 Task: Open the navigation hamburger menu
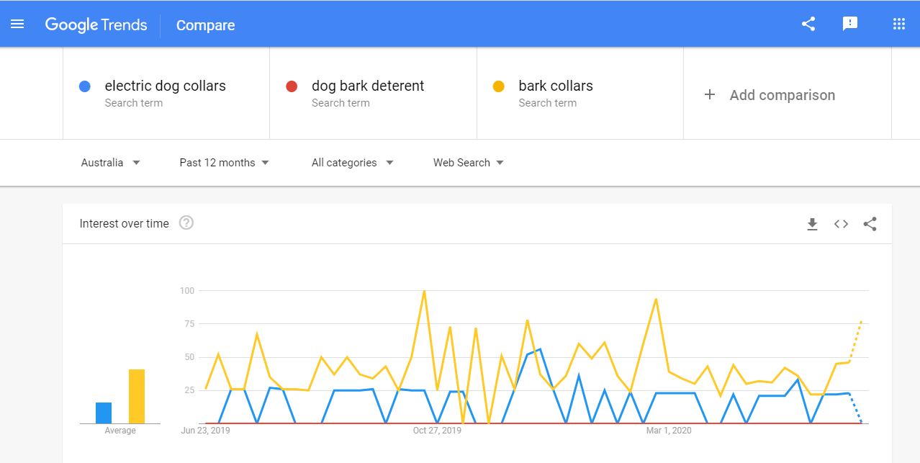click(17, 23)
